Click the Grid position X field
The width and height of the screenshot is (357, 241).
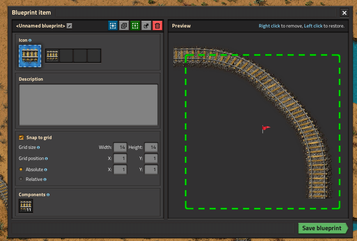click(120, 158)
